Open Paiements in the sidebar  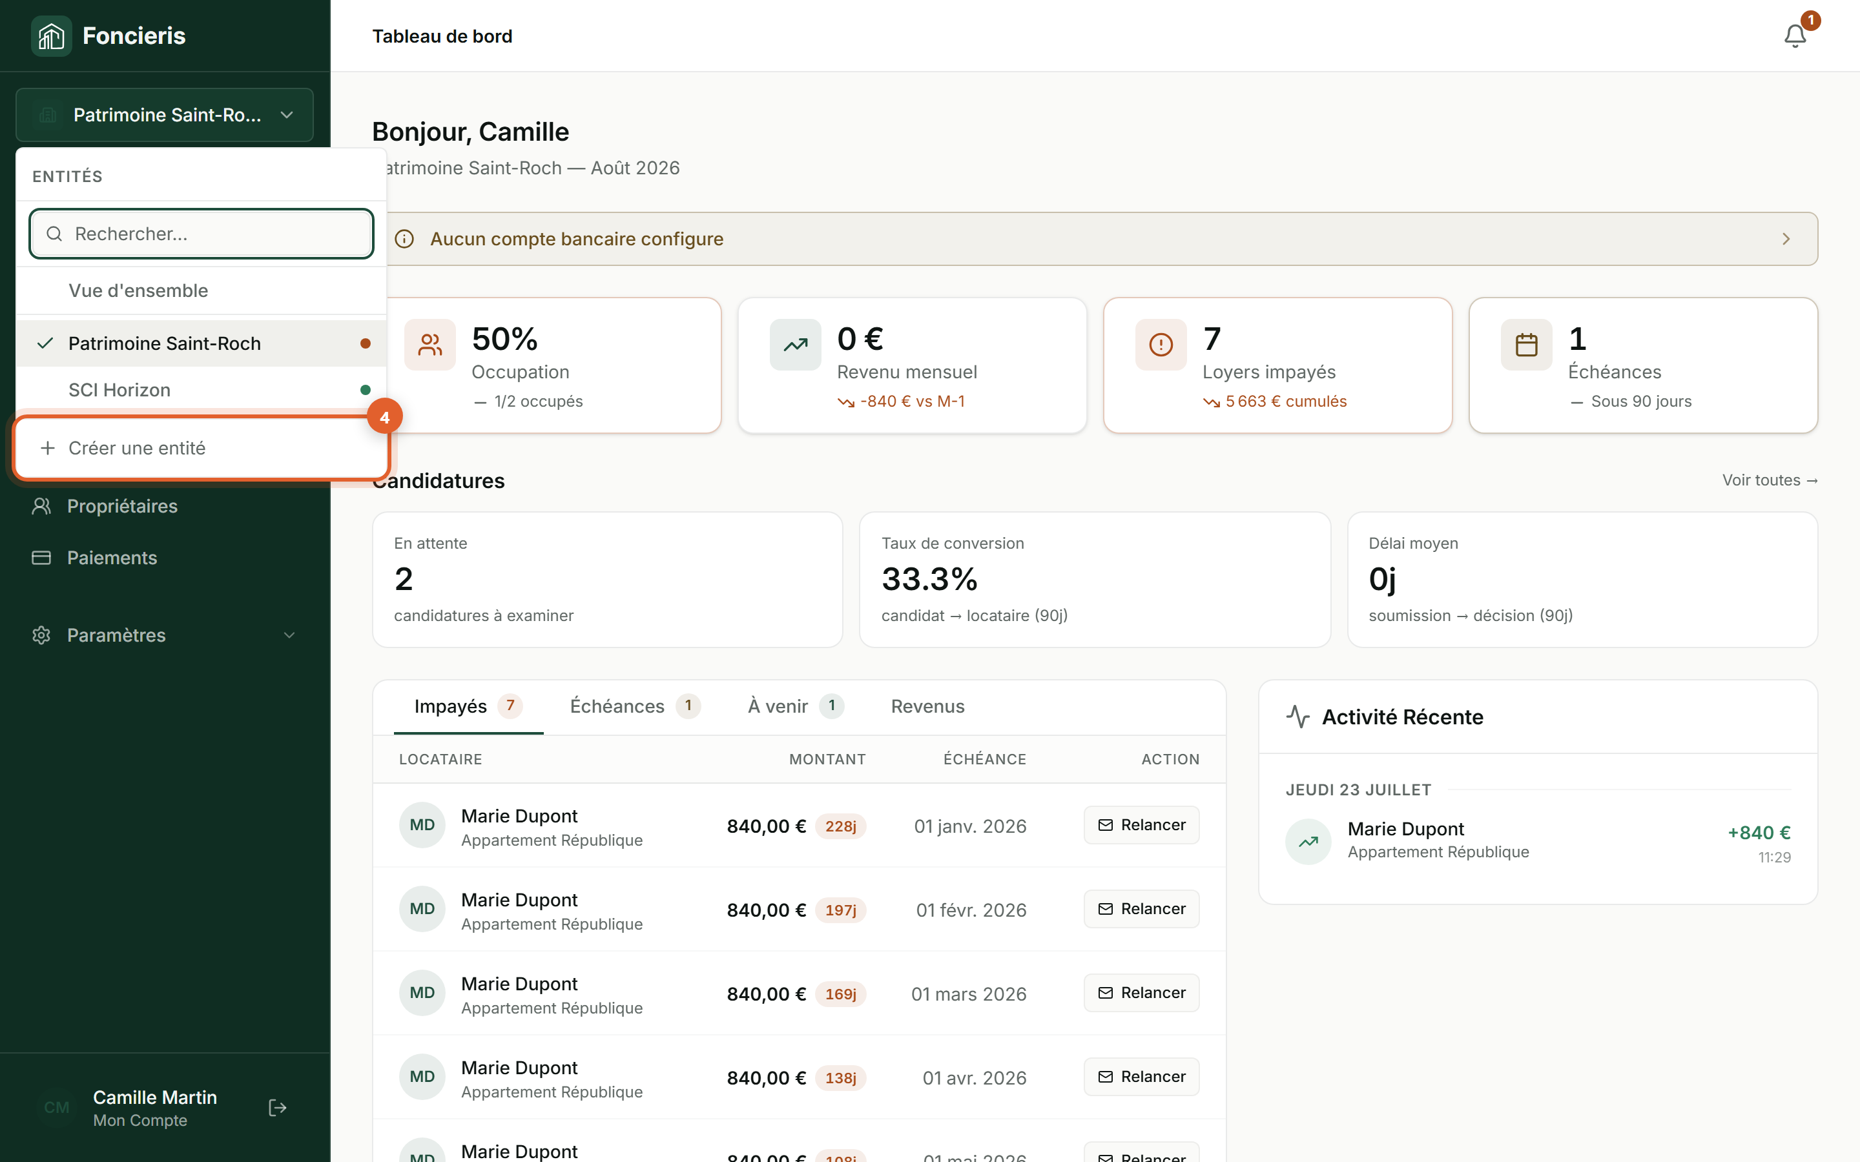(165, 557)
